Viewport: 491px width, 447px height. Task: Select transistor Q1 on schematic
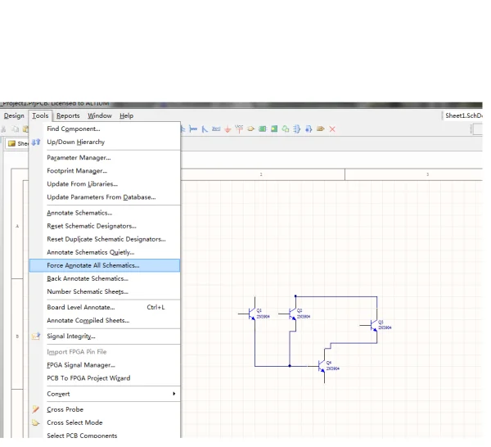pyautogui.click(x=252, y=314)
